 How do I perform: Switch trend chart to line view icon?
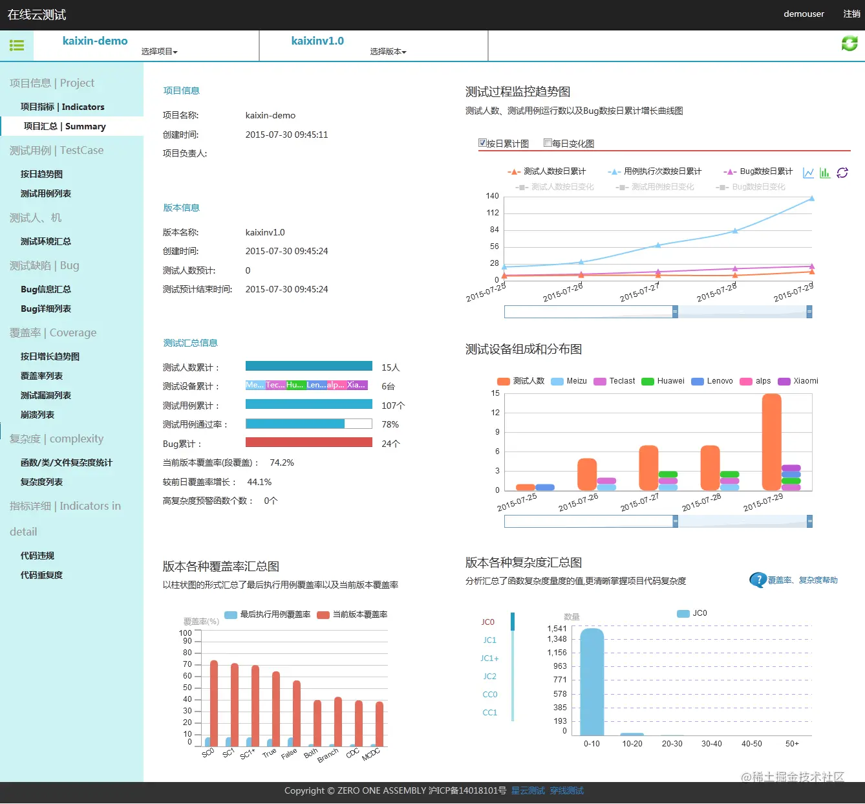(x=808, y=173)
